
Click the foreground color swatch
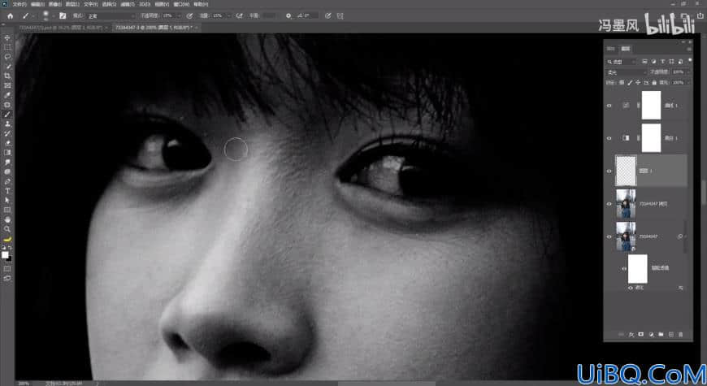5,255
